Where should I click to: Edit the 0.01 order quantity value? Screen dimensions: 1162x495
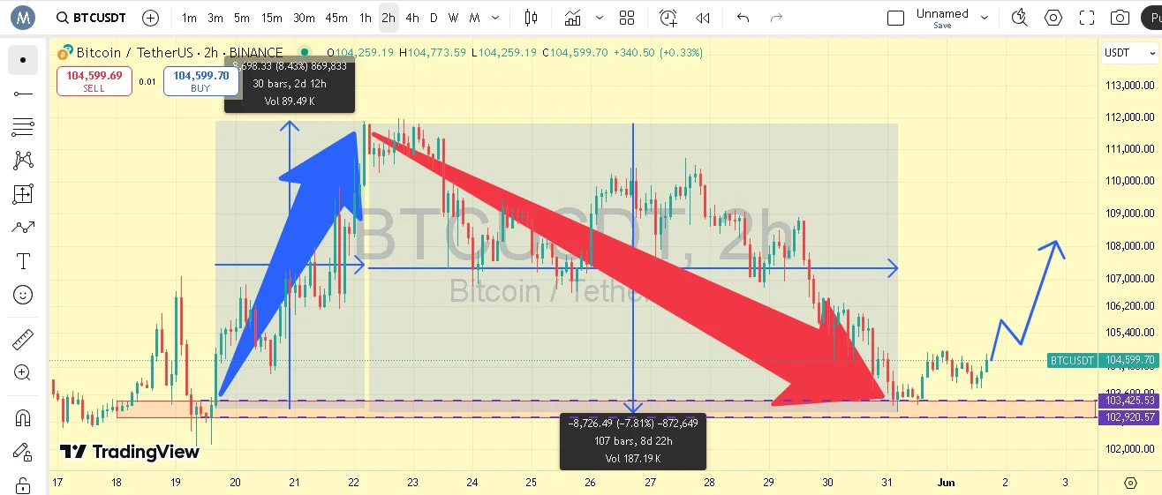point(147,82)
